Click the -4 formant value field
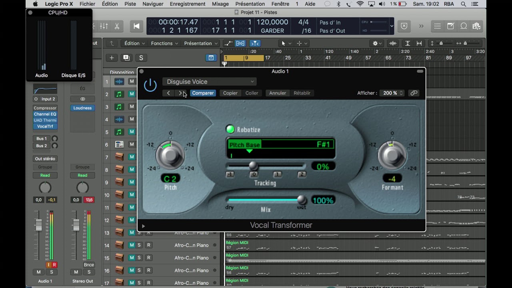Image resolution: width=512 pixels, height=288 pixels. pos(392,179)
